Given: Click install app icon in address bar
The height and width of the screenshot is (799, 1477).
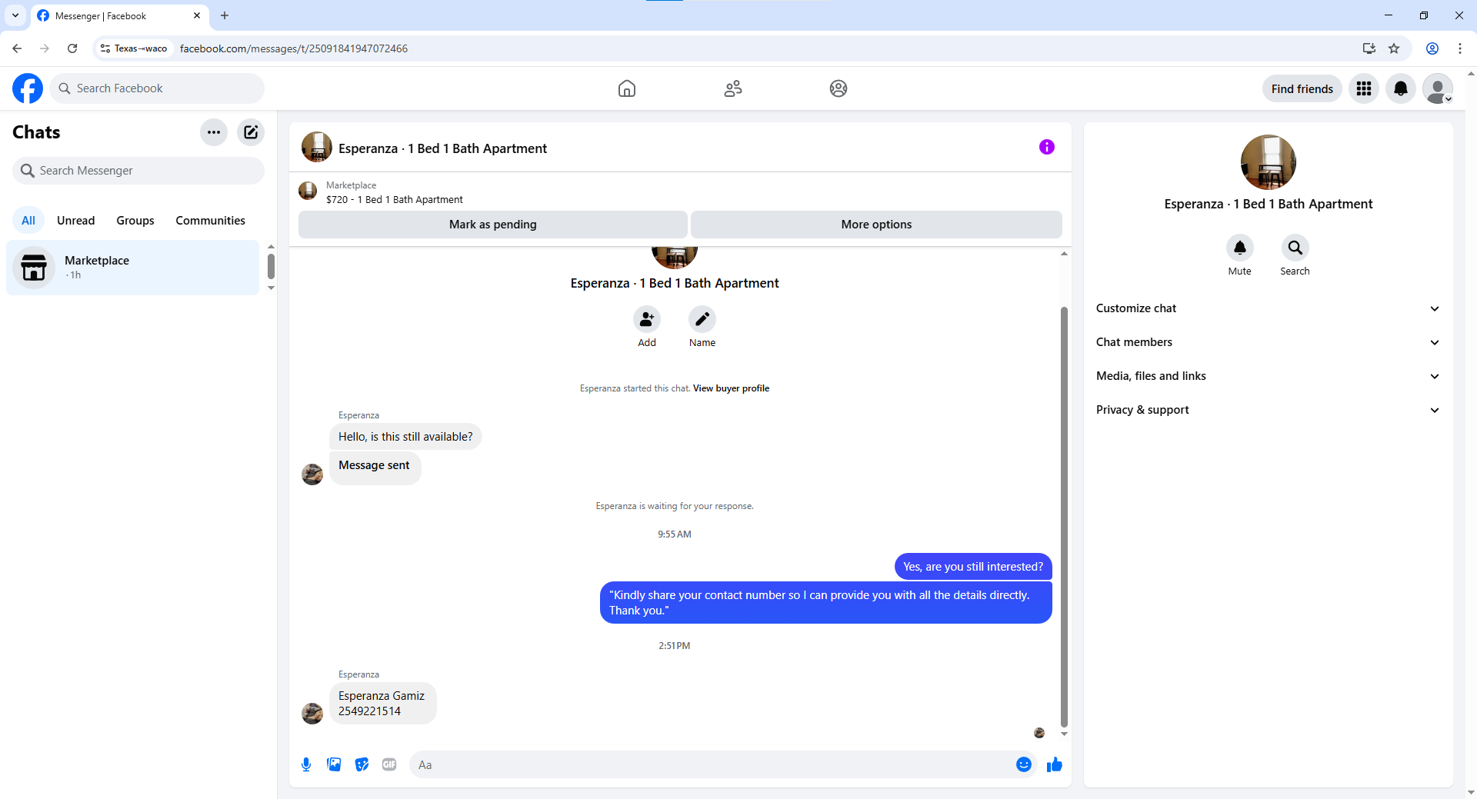Looking at the screenshot, I should 1369,48.
